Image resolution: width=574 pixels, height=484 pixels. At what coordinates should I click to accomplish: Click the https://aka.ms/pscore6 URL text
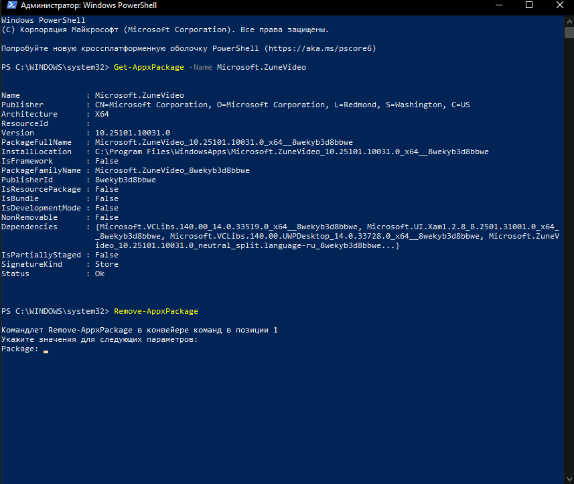pyautogui.click(x=320, y=48)
